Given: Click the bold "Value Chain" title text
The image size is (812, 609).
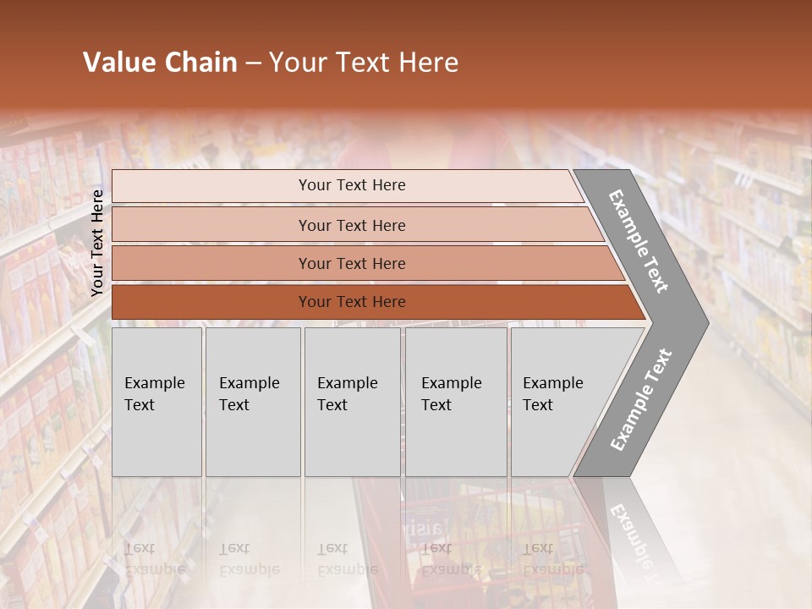Looking at the screenshot, I should (160, 62).
